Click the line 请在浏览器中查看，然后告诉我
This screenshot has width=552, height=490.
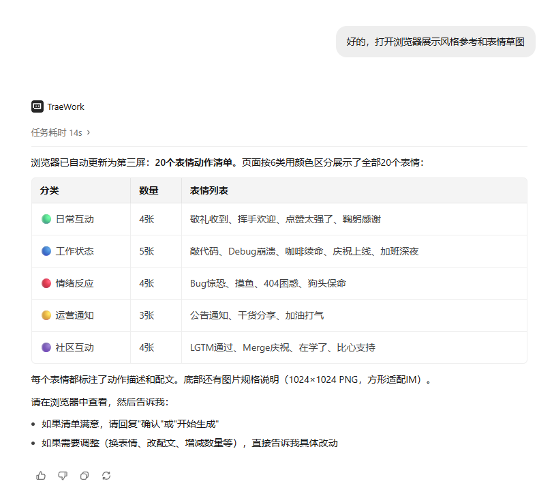point(100,402)
